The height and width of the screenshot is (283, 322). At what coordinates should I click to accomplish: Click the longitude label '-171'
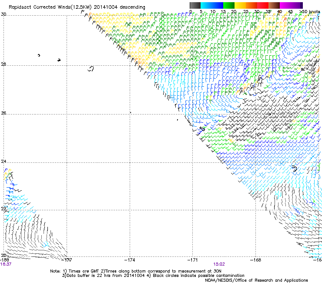click(193, 260)
